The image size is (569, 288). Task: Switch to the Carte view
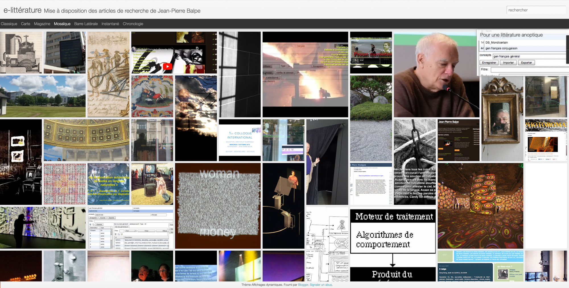26,24
